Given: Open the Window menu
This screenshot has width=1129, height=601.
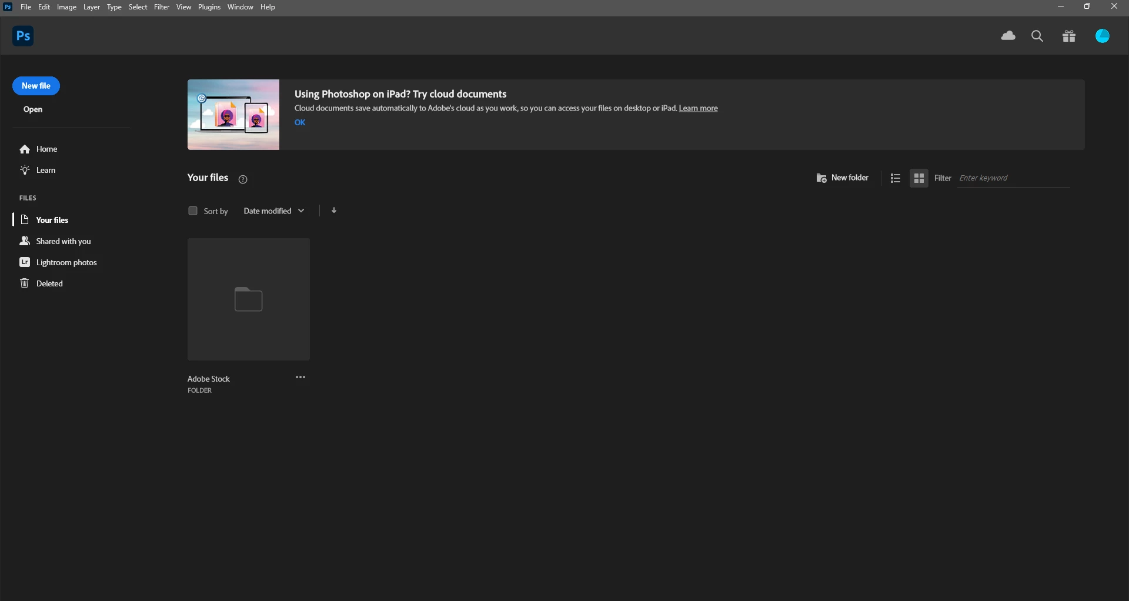Looking at the screenshot, I should coord(240,7).
